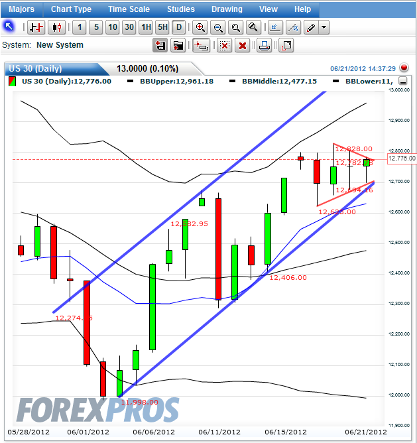This screenshot has height=443, width=417.
Task: Click the 06/06/2012 date axis label
Action: [x=154, y=432]
